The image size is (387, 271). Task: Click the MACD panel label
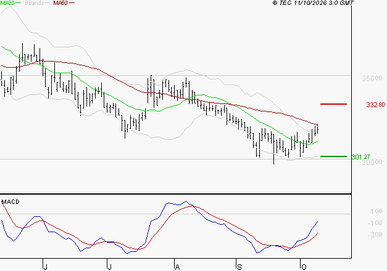[10, 202]
